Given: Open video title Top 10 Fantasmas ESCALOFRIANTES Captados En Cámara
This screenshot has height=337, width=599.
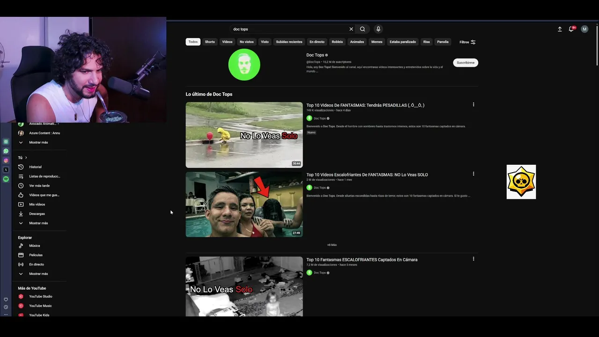Looking at the screenshot, I should coord(362,260).
